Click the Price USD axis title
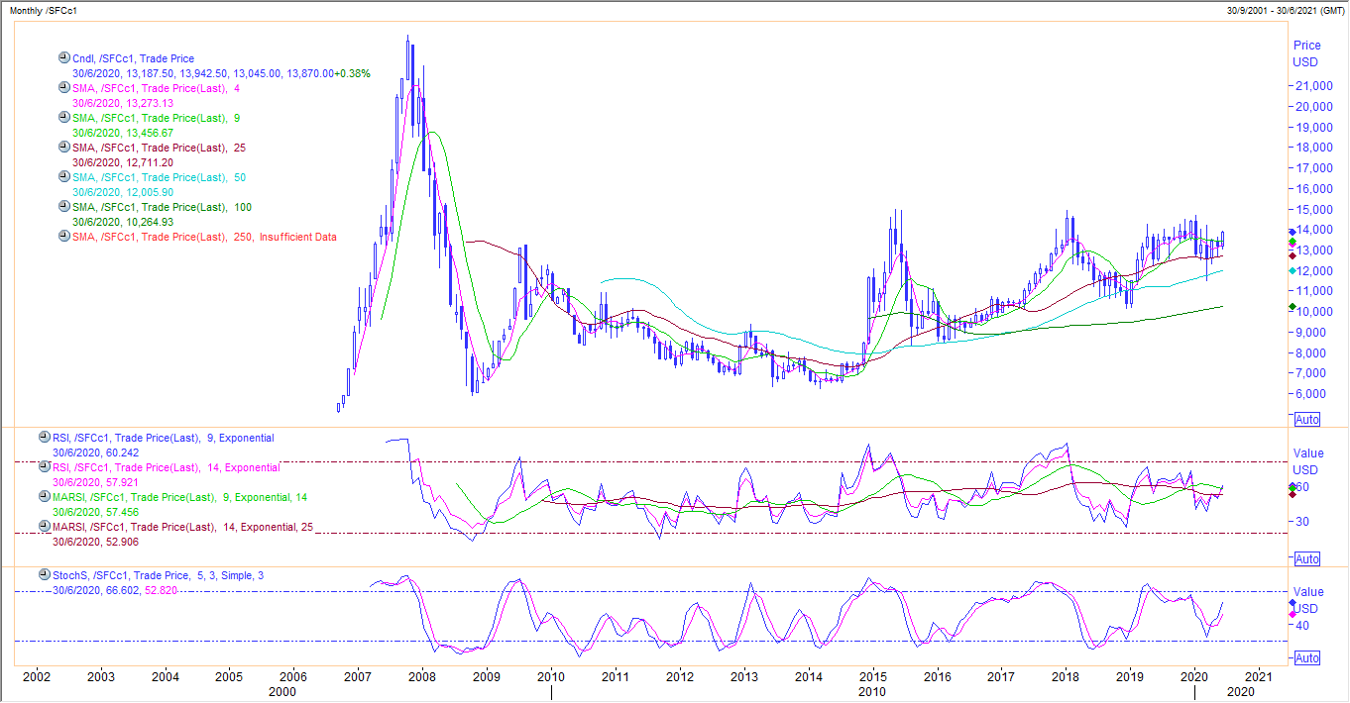Image resolution: width=1350 pixels, height=703 pixels. point(1306,53)
